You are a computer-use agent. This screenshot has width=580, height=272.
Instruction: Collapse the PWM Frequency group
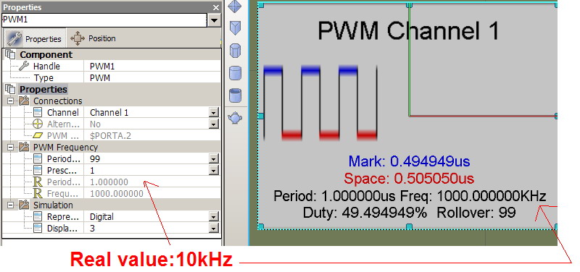[10, 147]
